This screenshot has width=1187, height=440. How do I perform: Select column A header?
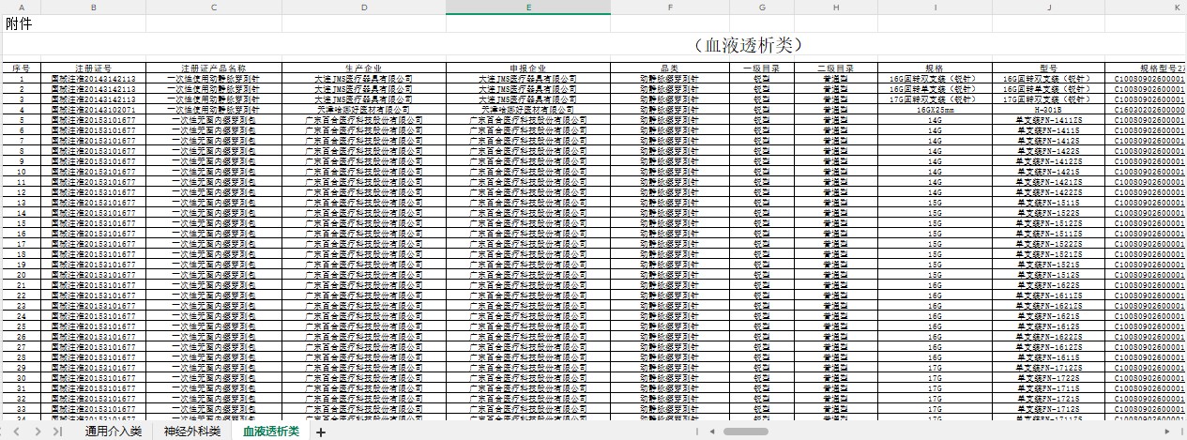[x=21, y=8]
